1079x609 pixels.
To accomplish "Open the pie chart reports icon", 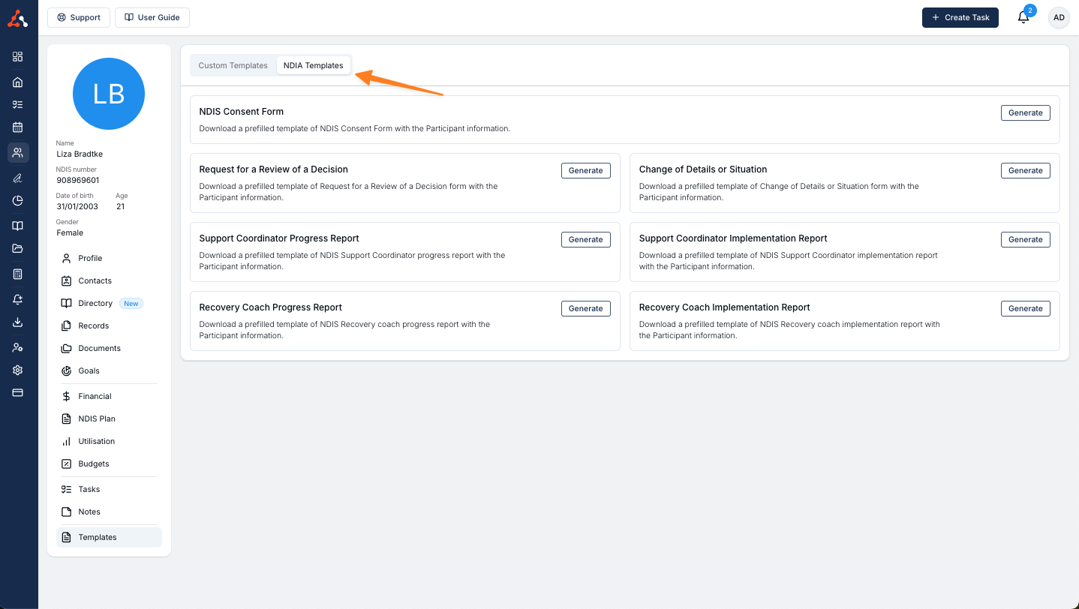I will tap(18, 200).
